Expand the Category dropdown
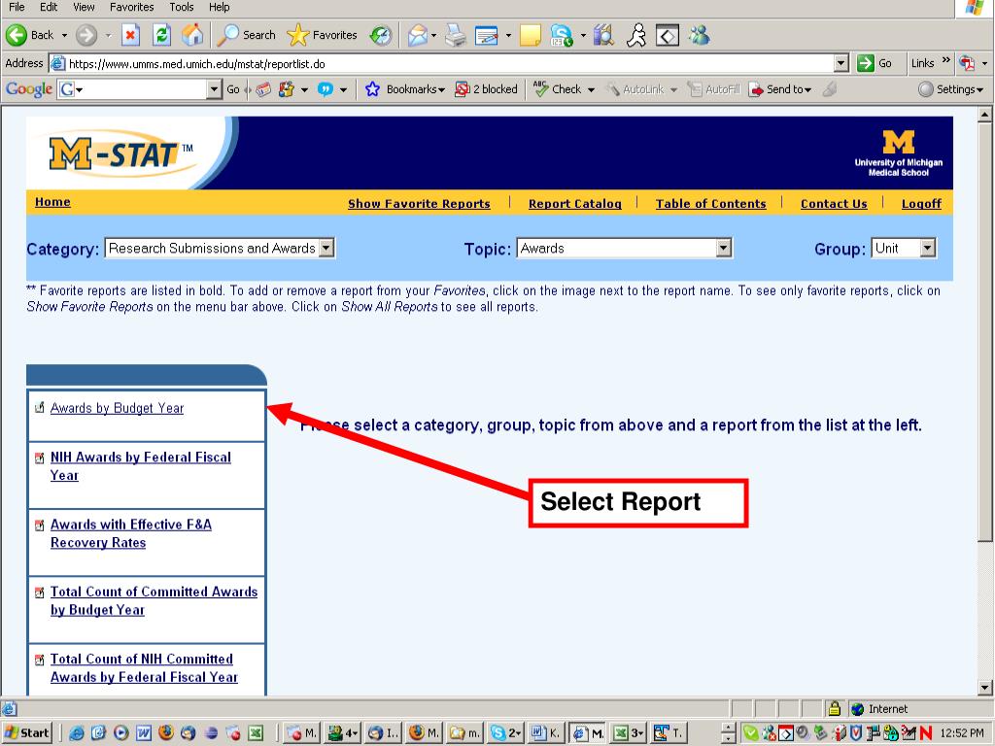Viewport: 995px width, 746px height. (x=326, y=249)
